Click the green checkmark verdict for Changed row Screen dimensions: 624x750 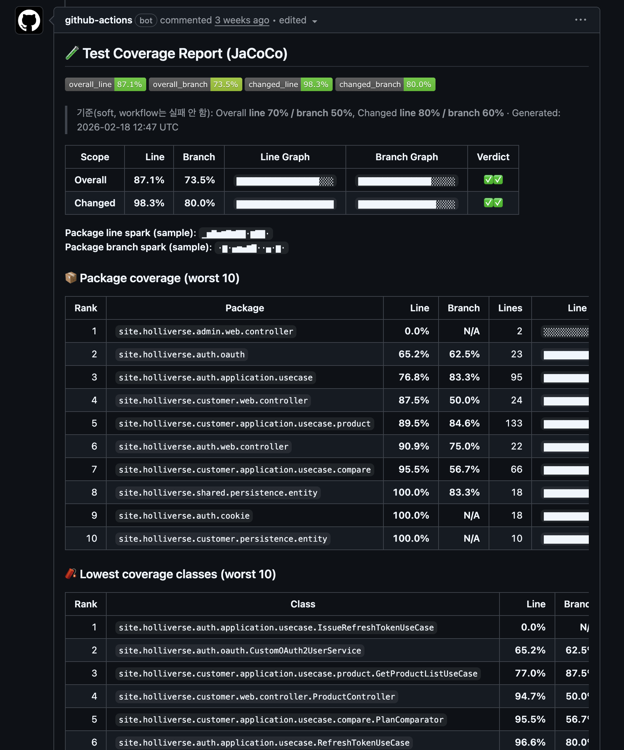tap(493, 203)
